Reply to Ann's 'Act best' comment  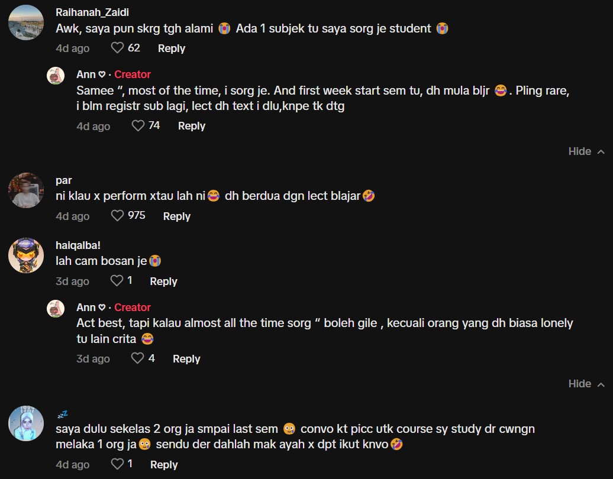pyautogui.click(x=186, y=359)
